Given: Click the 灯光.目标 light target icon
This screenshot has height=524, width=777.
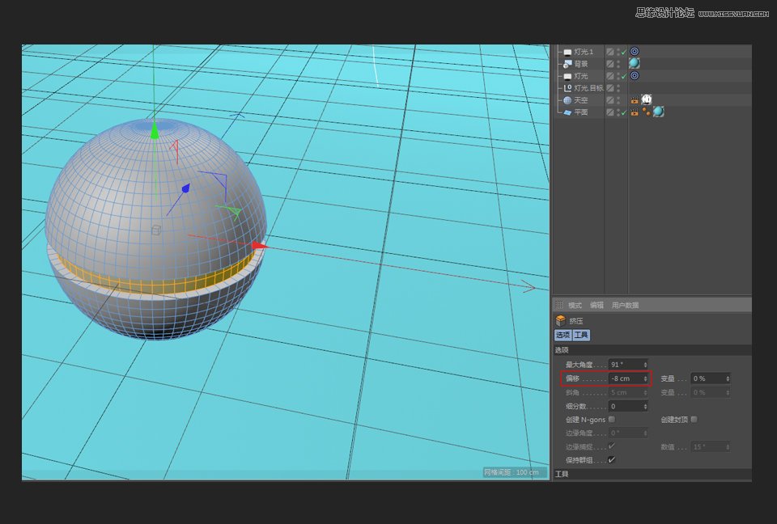Looking at the screenshot, I should click(567, 87).
